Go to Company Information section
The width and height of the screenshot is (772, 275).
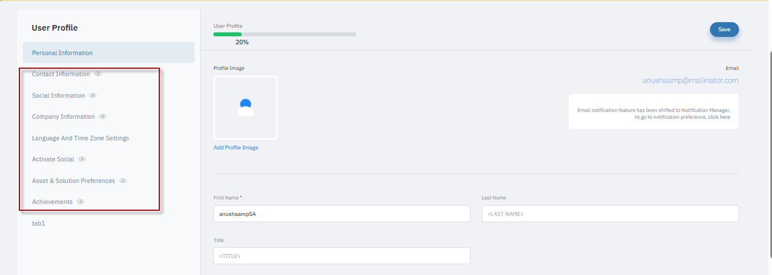click(x=63, y=116)
